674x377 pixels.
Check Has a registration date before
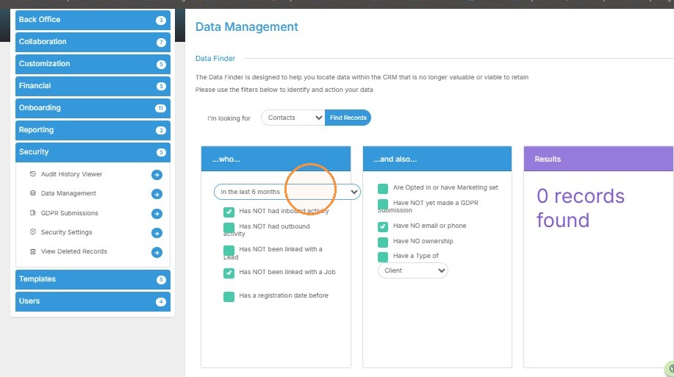point(229,297)
